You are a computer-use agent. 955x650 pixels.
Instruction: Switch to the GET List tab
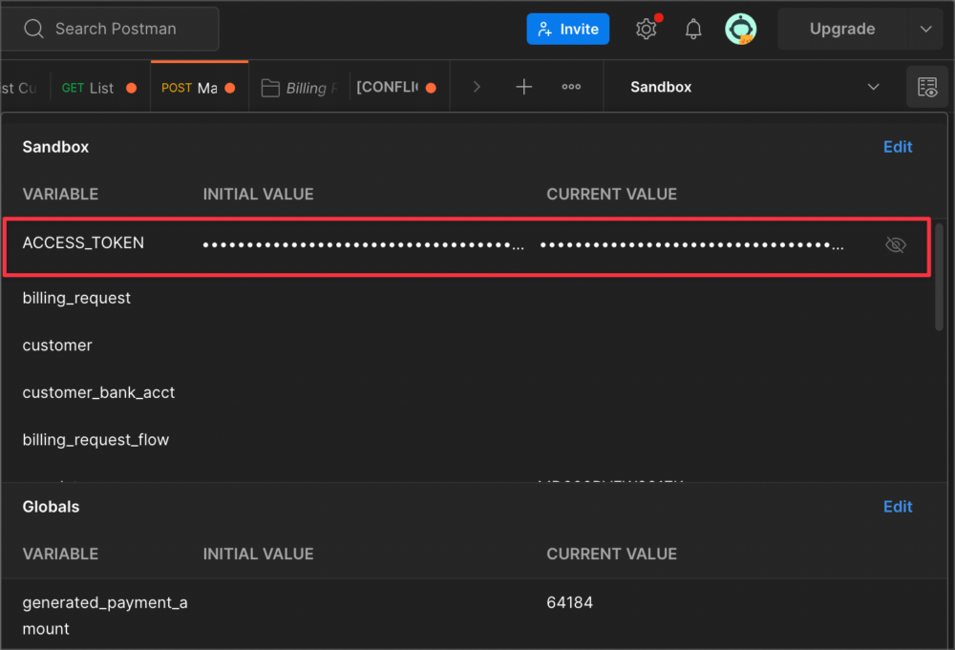point(99,88)
